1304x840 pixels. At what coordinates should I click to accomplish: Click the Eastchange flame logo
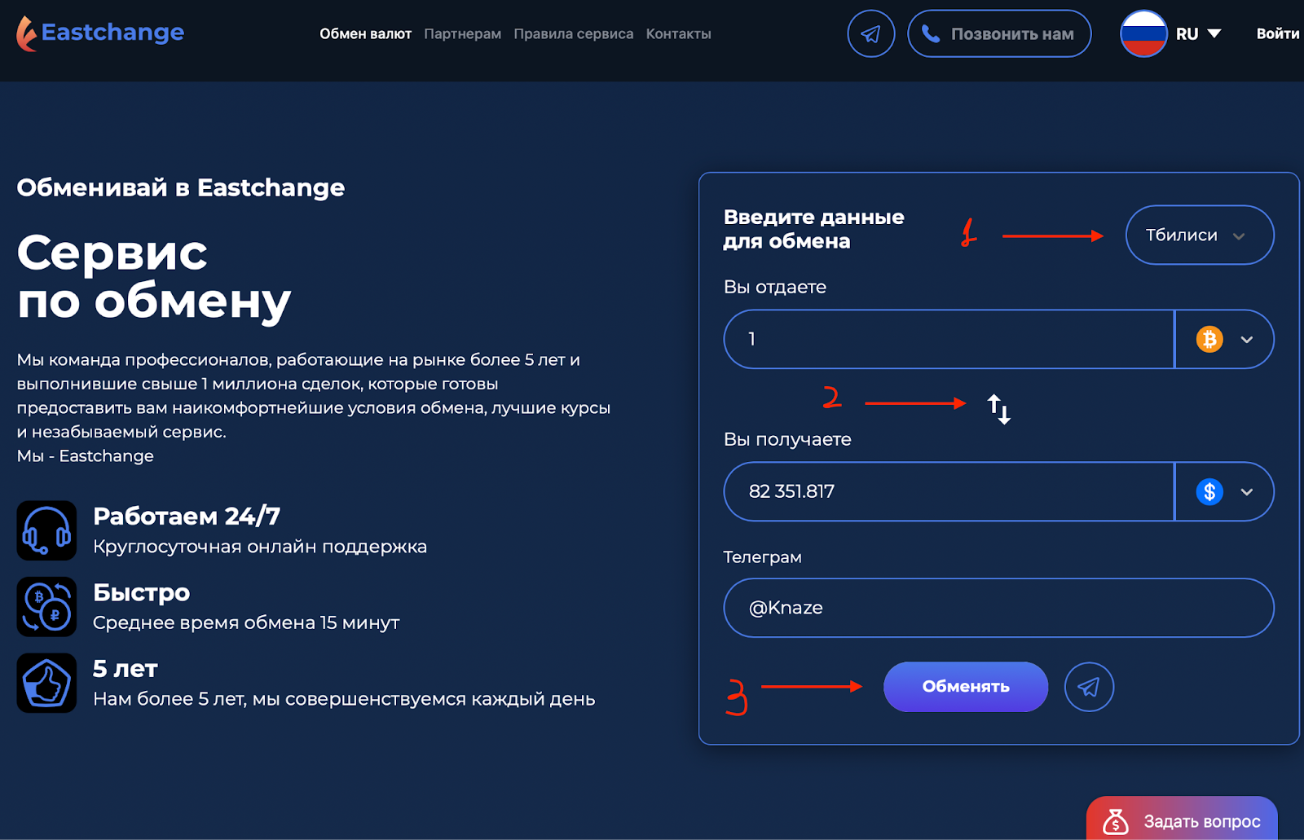point(27,33)
